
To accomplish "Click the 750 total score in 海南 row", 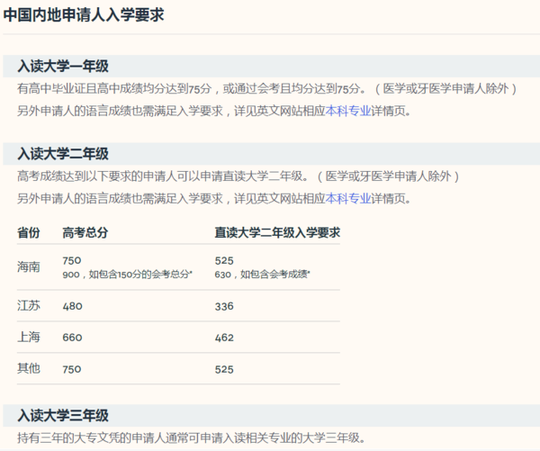I will (x=72, y=260).
